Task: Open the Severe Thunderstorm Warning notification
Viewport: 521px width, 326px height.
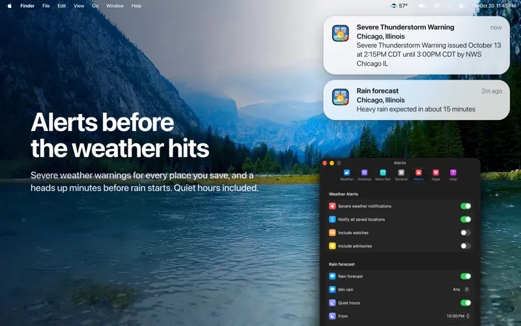Action: click(x=416, y=45)
